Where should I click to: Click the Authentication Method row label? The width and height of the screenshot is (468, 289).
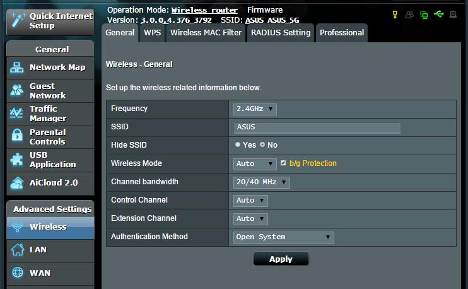point(149,237)
